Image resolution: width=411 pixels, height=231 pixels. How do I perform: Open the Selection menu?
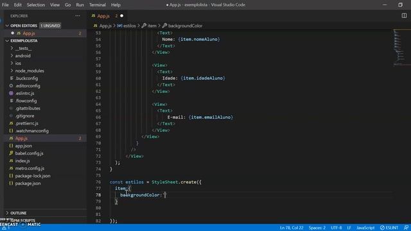36,4
